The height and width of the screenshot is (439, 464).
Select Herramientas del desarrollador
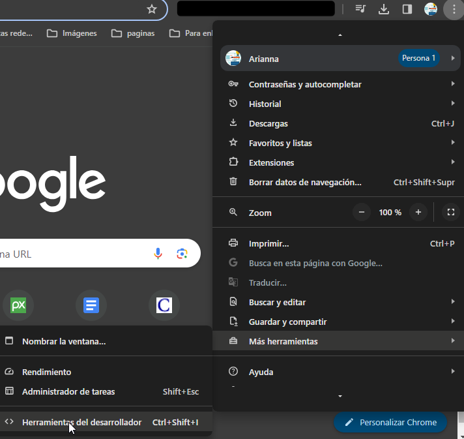[105, 422]
